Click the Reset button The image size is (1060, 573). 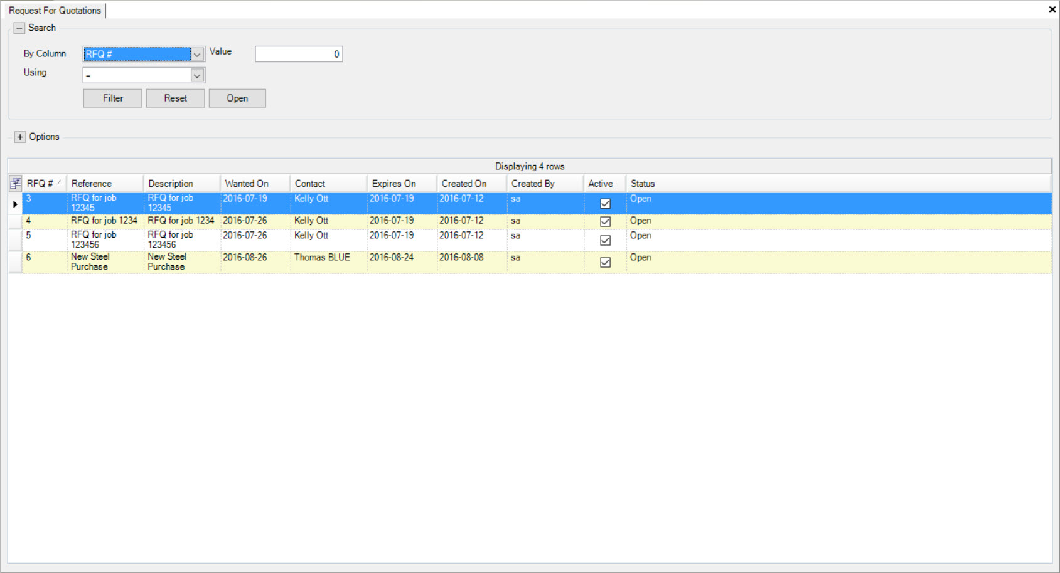pyautogui.click(x=175, y=98)
